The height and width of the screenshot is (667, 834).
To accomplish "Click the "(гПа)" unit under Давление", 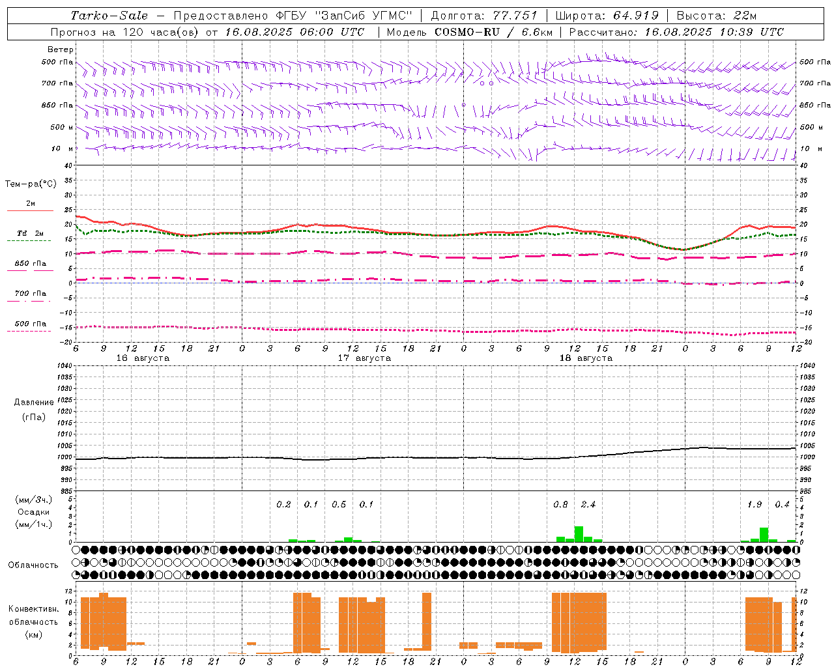I will (34, 417).
